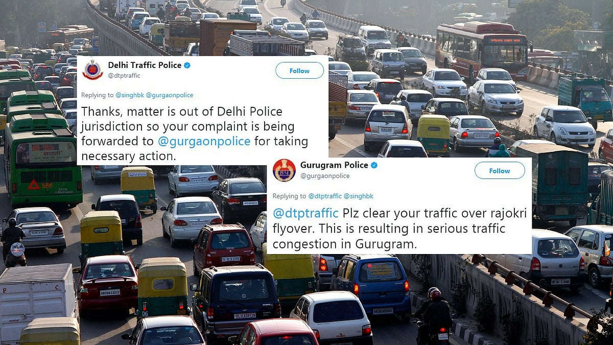
Task: Select the Delhi Police tweet body text
Action: click(182, 134)
